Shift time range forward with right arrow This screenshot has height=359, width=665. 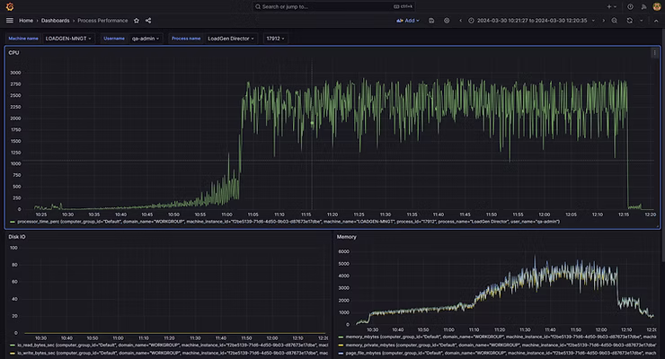(604, 21)
